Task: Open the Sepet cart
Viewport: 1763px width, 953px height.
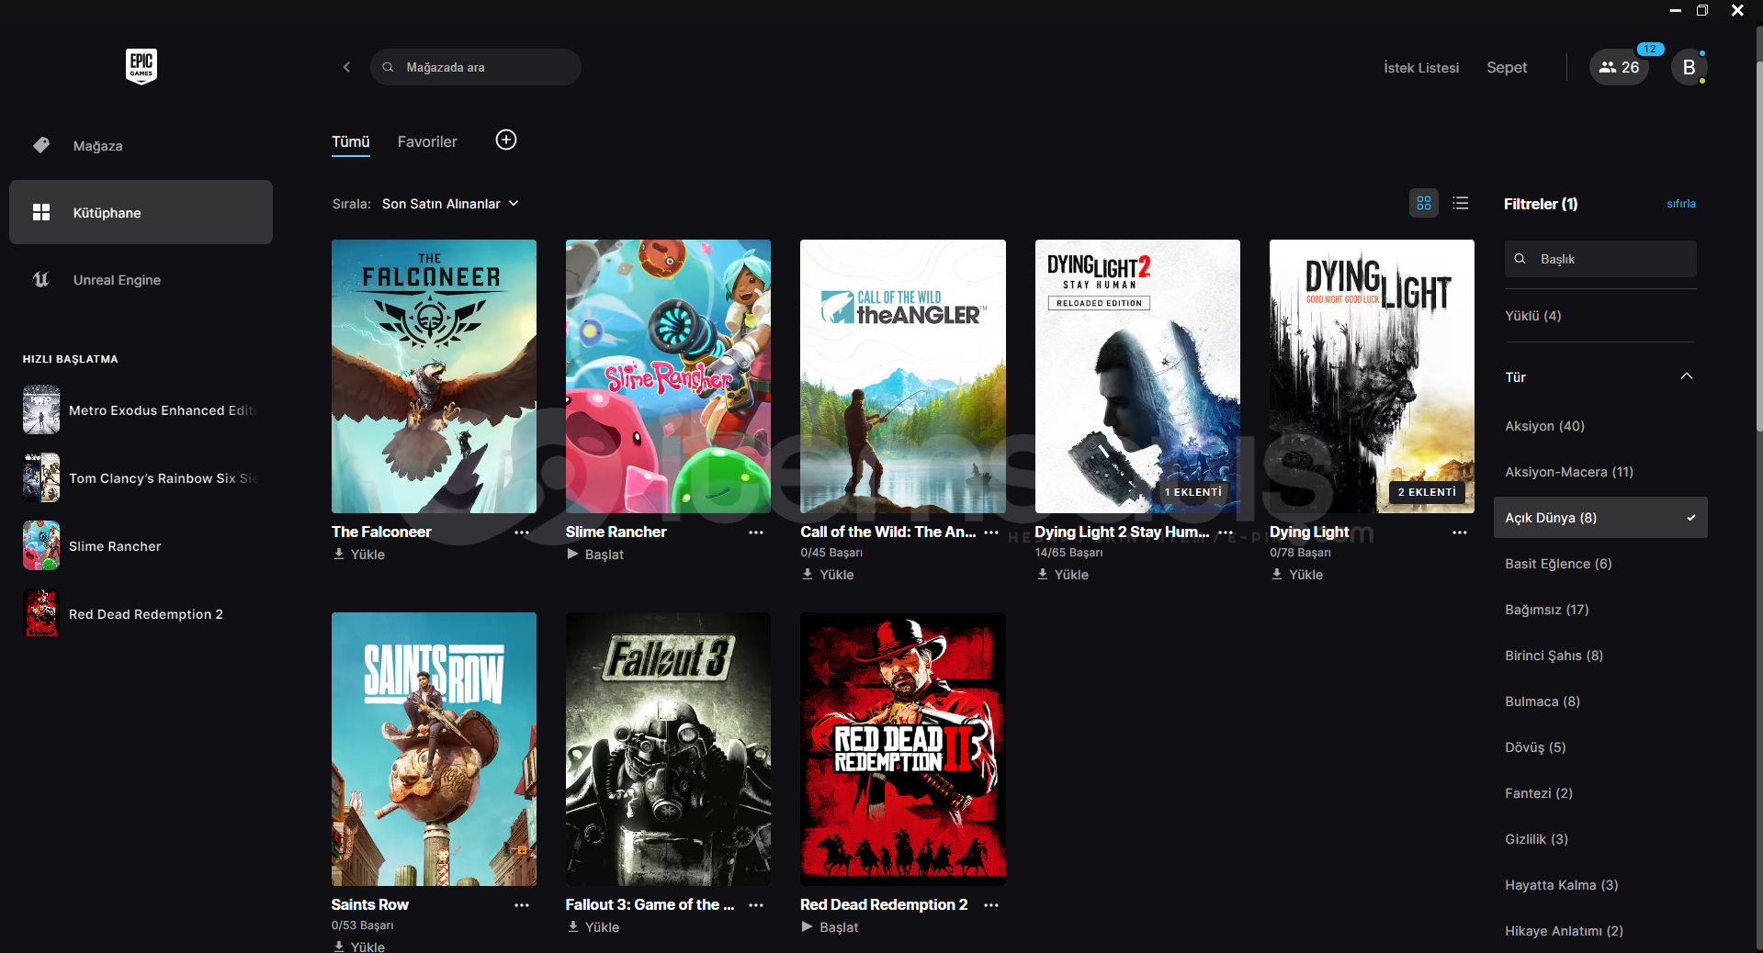Action: 1507,68
